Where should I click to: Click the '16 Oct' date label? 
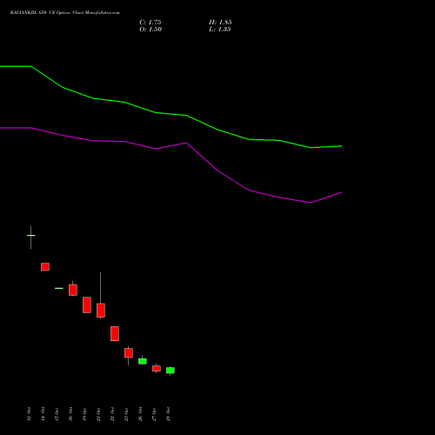(x=70, y=414)
